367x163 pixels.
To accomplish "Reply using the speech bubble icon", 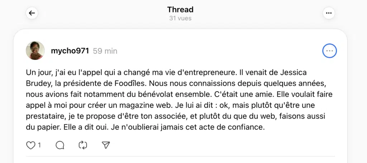I will point(60,145).
